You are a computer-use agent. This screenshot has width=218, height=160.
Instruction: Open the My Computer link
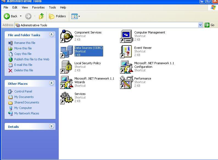pos(23,108)
